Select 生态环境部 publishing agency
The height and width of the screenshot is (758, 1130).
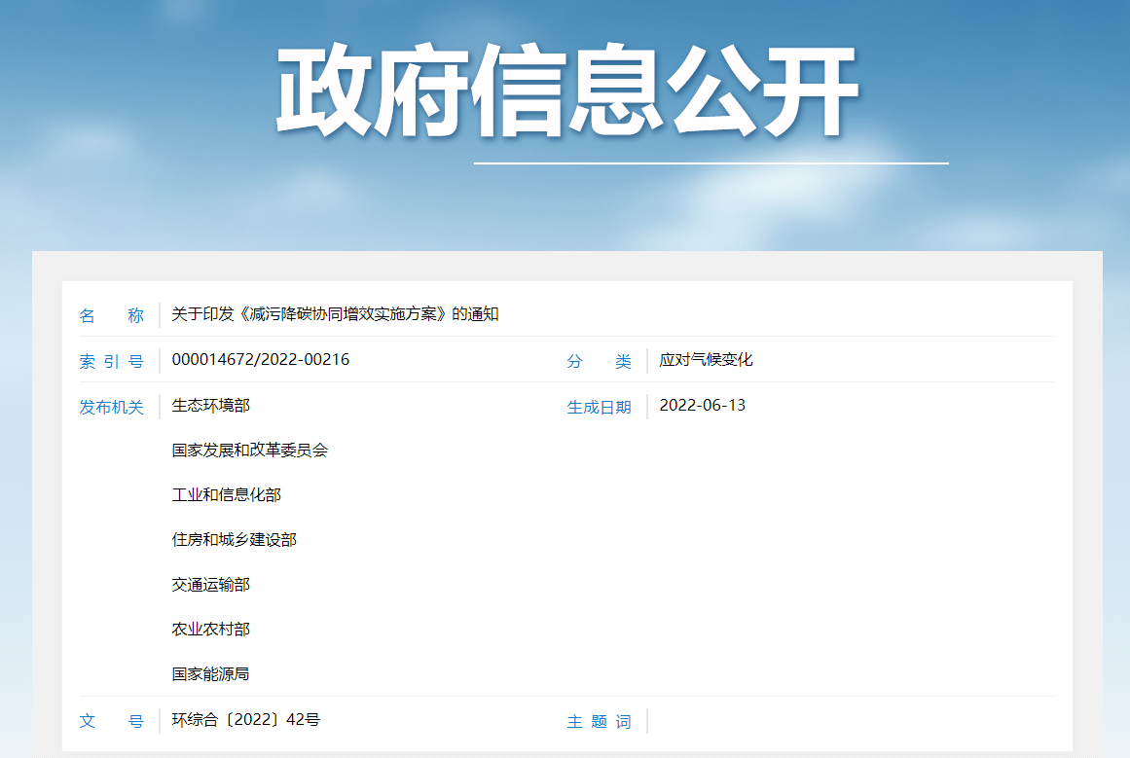point(208,406)
